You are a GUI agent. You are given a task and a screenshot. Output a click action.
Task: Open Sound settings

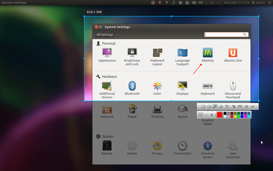click(183, 111)
